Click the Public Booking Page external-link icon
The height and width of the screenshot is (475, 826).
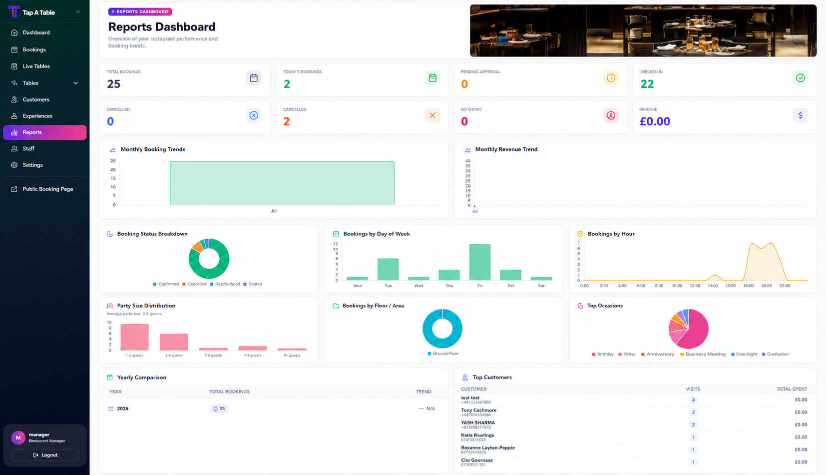pos(14,189)
